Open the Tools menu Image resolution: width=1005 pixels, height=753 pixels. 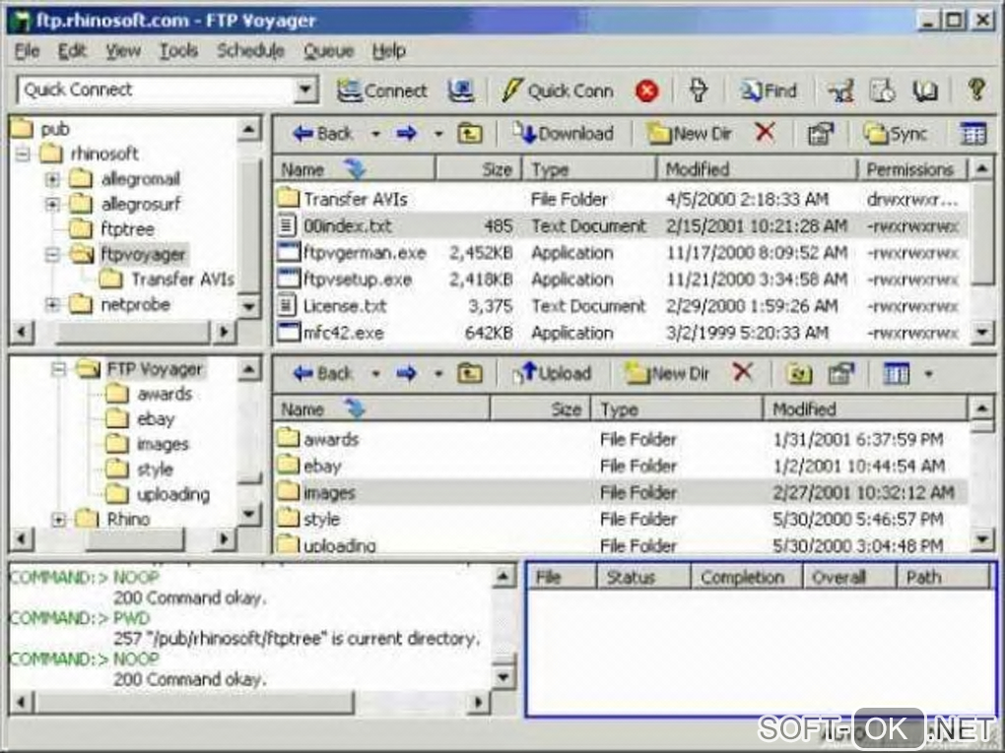[x=178, y=50]
